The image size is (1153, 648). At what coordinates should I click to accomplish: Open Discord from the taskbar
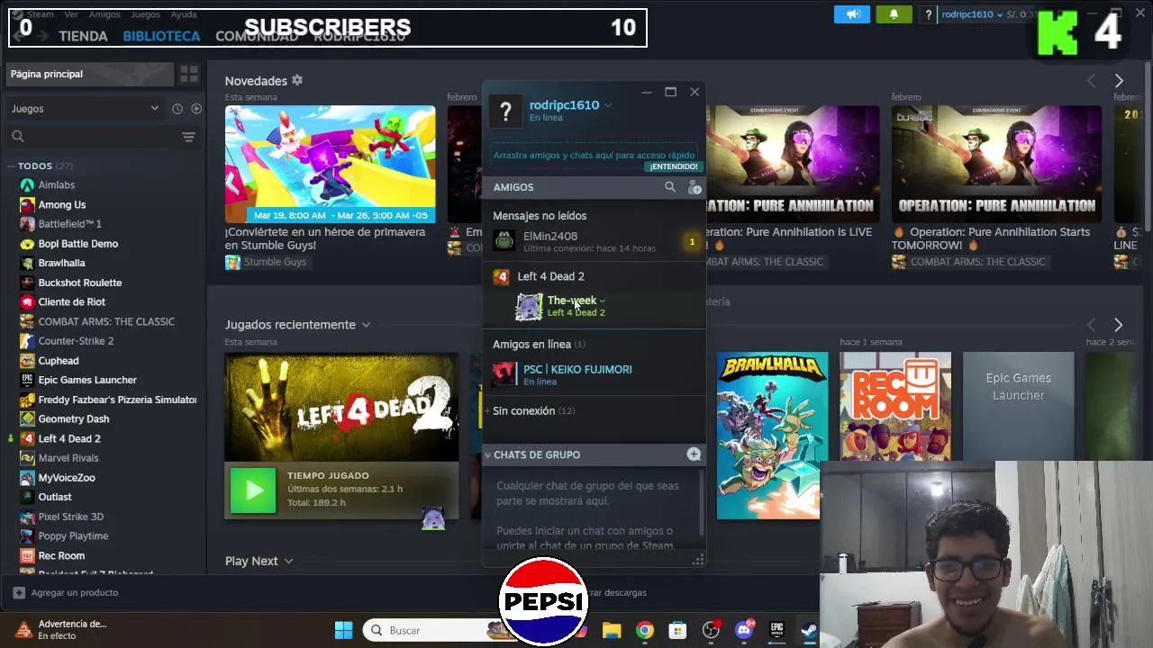[x=744, y=630]
